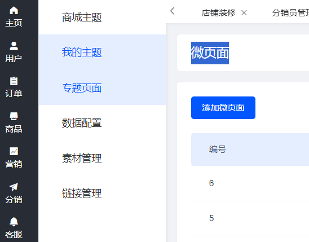Select the table row numbered 5
309x242 pixels.
point(250,218)
